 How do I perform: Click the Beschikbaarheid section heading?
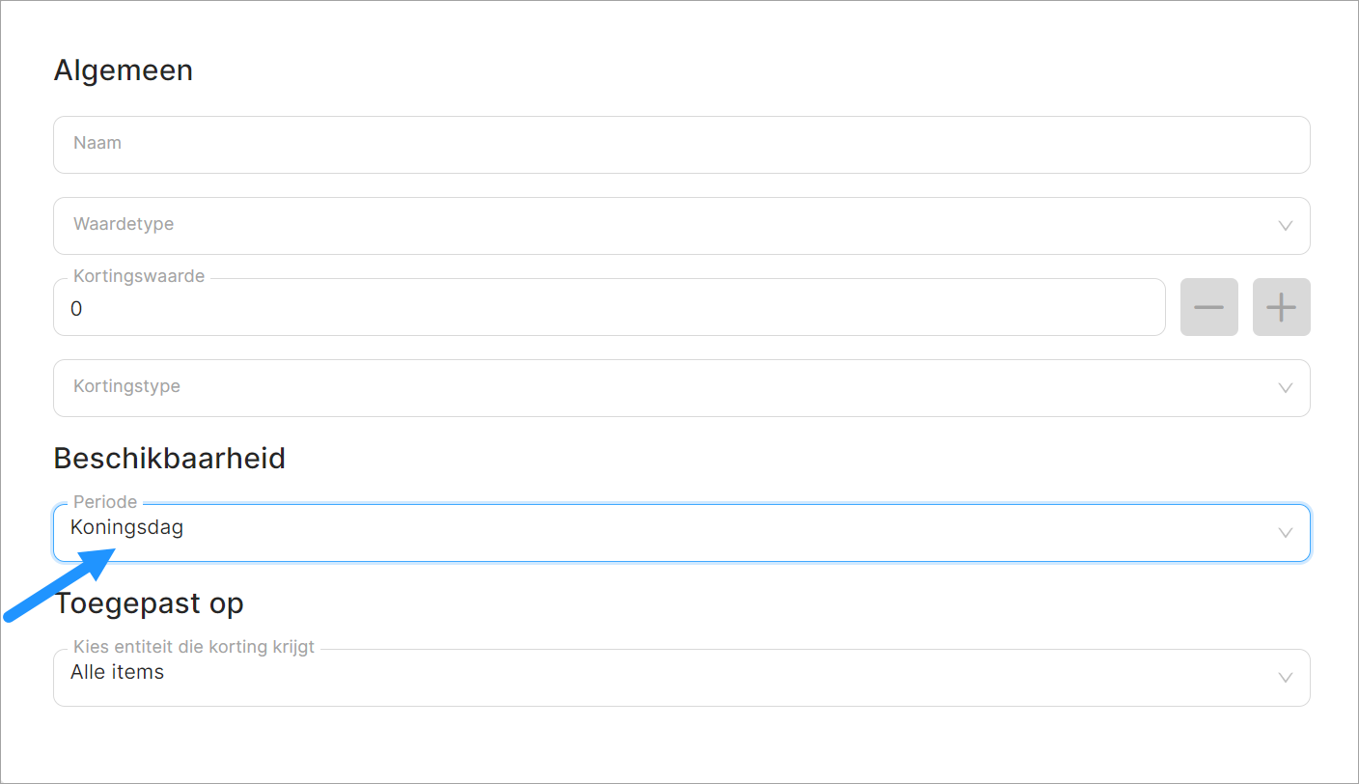[x=170, y=458]
